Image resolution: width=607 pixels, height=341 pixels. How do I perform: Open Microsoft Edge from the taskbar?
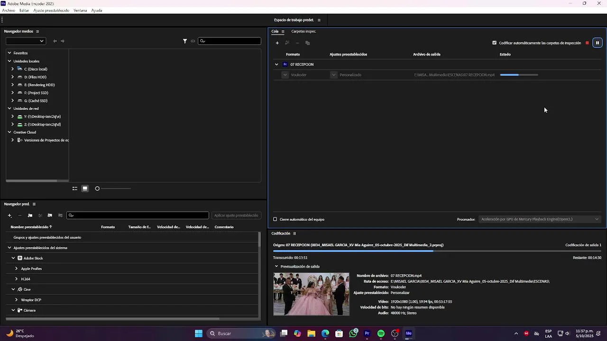point(325,333)
